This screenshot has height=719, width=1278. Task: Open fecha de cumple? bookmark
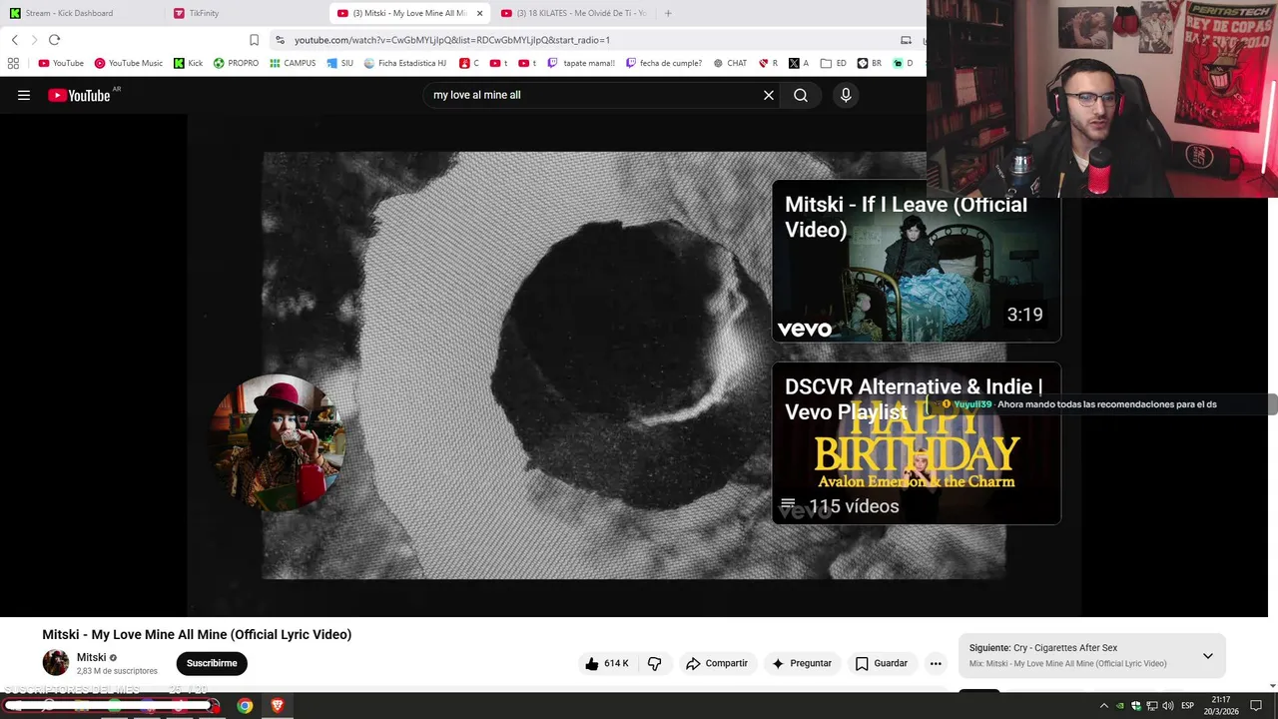pyautogui.click(x=664, y=63)
